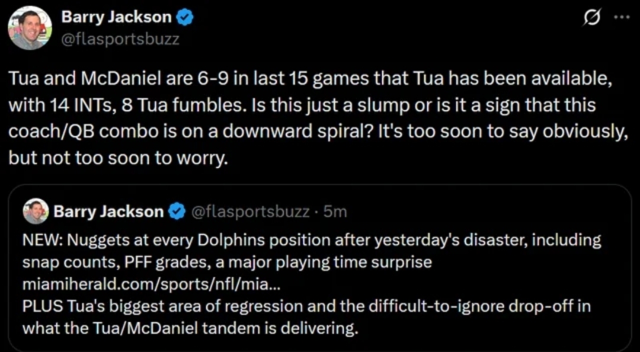Click the 'snap counts, PFF grades' line
Viewport: 640px width, 352px height.
pyautogui.click(x=227, y=262)
